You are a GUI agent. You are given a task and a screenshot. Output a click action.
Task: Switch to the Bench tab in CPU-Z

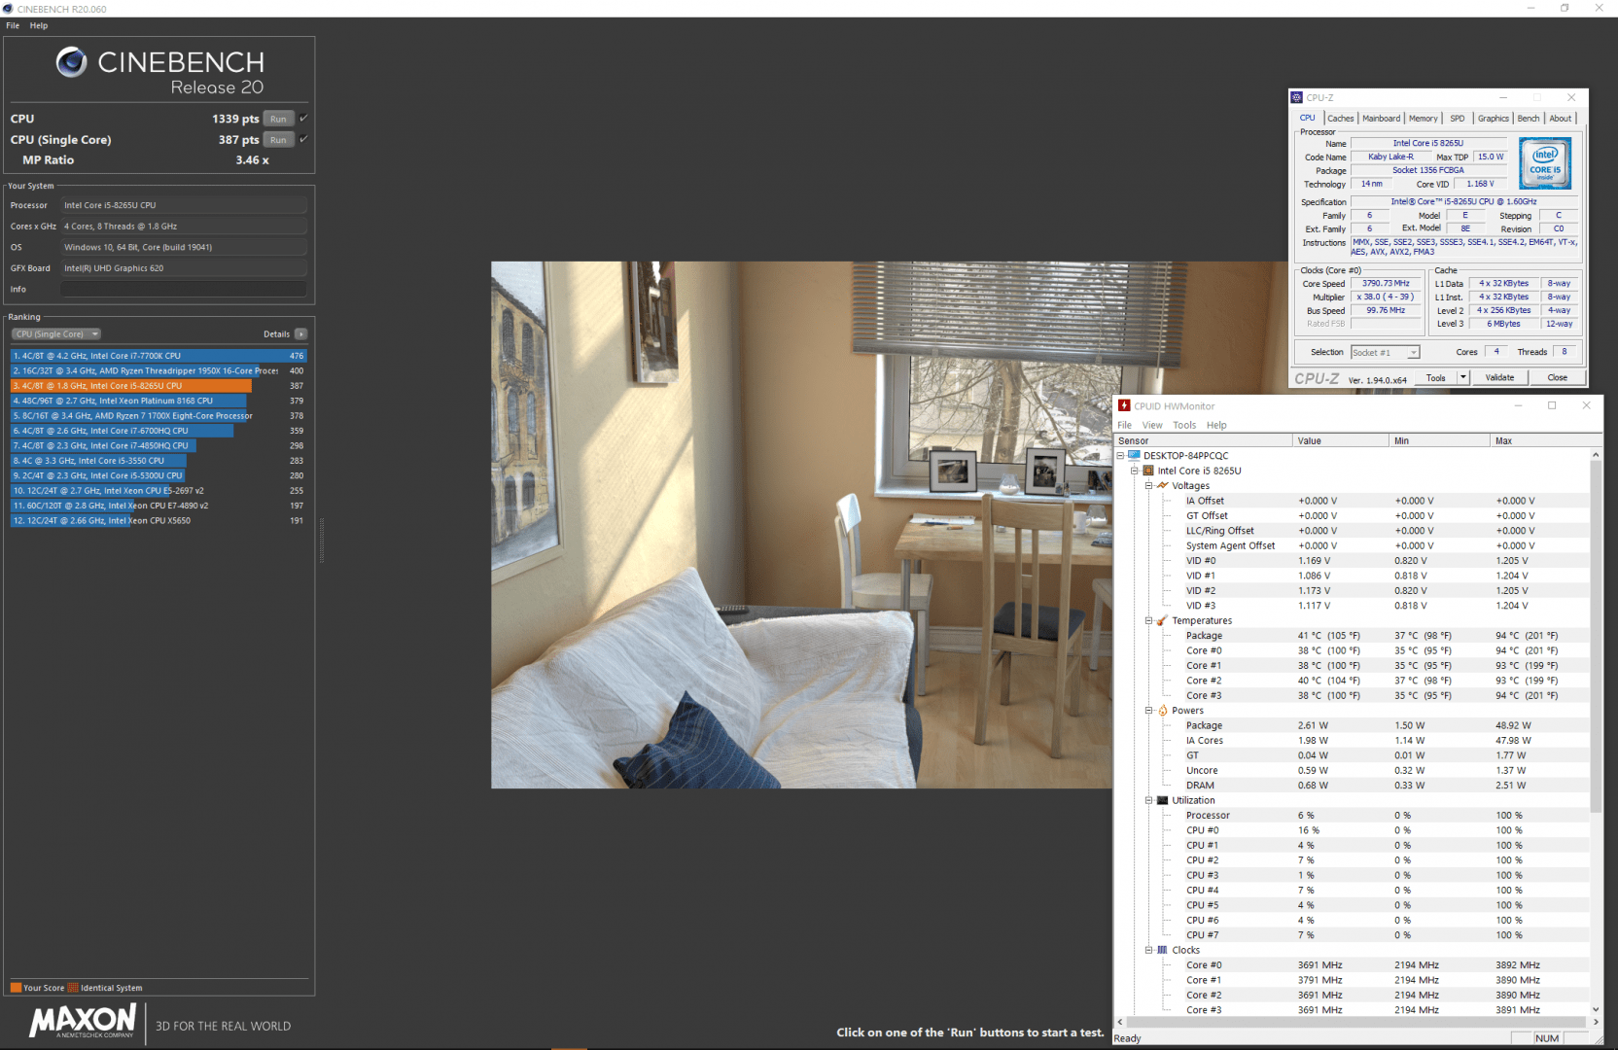tap(1529, 119)
